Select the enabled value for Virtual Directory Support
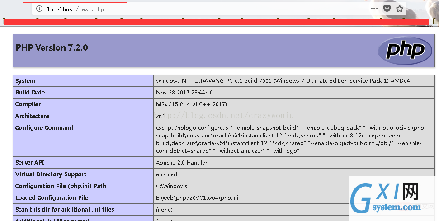Viewport: 439px width, 221px height. click(x=166, y=174)
